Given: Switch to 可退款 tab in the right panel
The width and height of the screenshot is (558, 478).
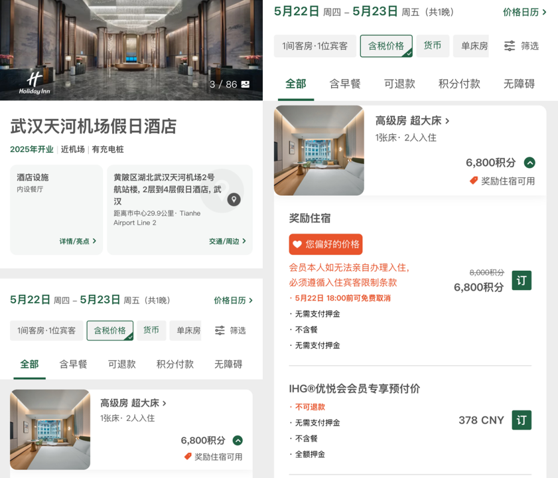Looking at the screenshot, I should click(399, 84).
